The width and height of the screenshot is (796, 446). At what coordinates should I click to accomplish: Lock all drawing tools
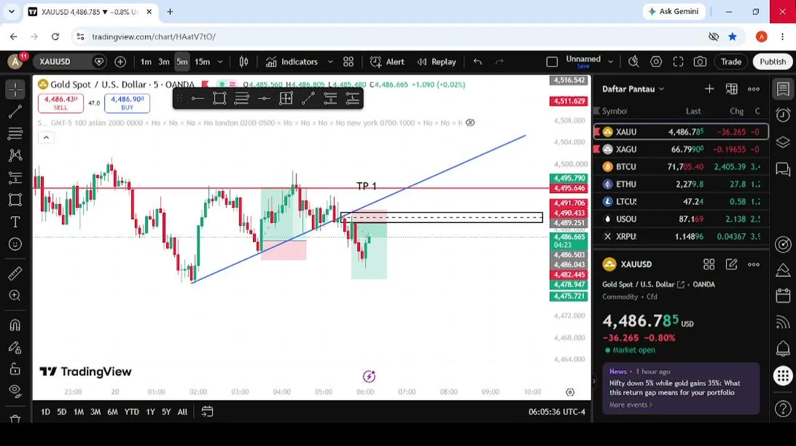coord(15,369)
